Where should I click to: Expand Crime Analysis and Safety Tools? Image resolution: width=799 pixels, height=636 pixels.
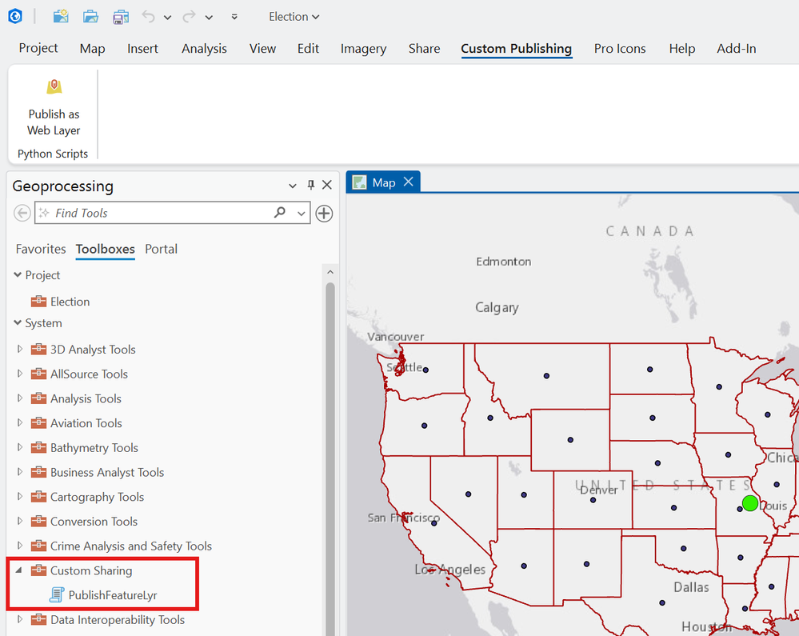pyautogui.click(x=20, y=546)
